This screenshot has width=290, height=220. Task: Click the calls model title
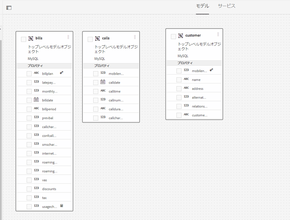[106, 38]
